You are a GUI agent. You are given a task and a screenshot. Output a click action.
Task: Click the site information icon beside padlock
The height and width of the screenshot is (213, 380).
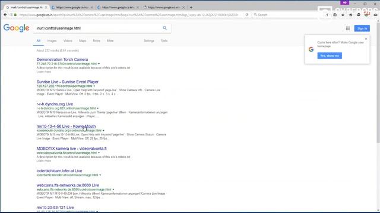(x=11, y=15)
